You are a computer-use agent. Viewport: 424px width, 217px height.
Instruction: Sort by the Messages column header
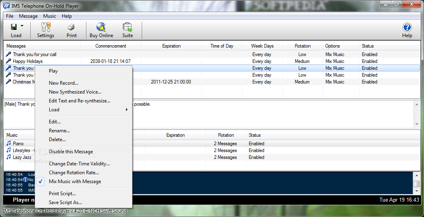(x=42, y=46)
